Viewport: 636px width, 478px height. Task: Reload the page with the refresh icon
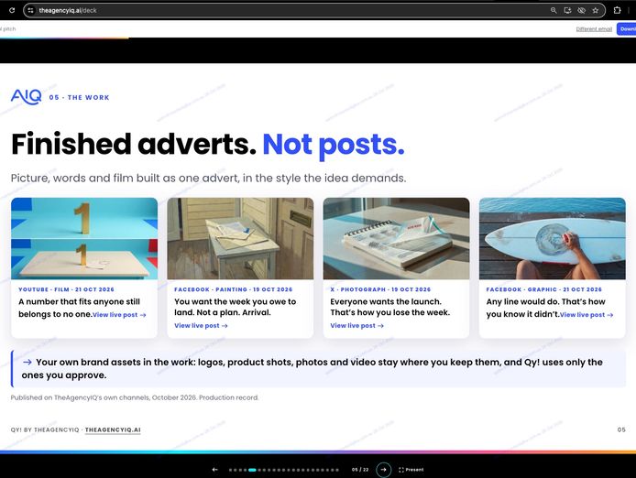pyautogui.click(x=12, y=10)
